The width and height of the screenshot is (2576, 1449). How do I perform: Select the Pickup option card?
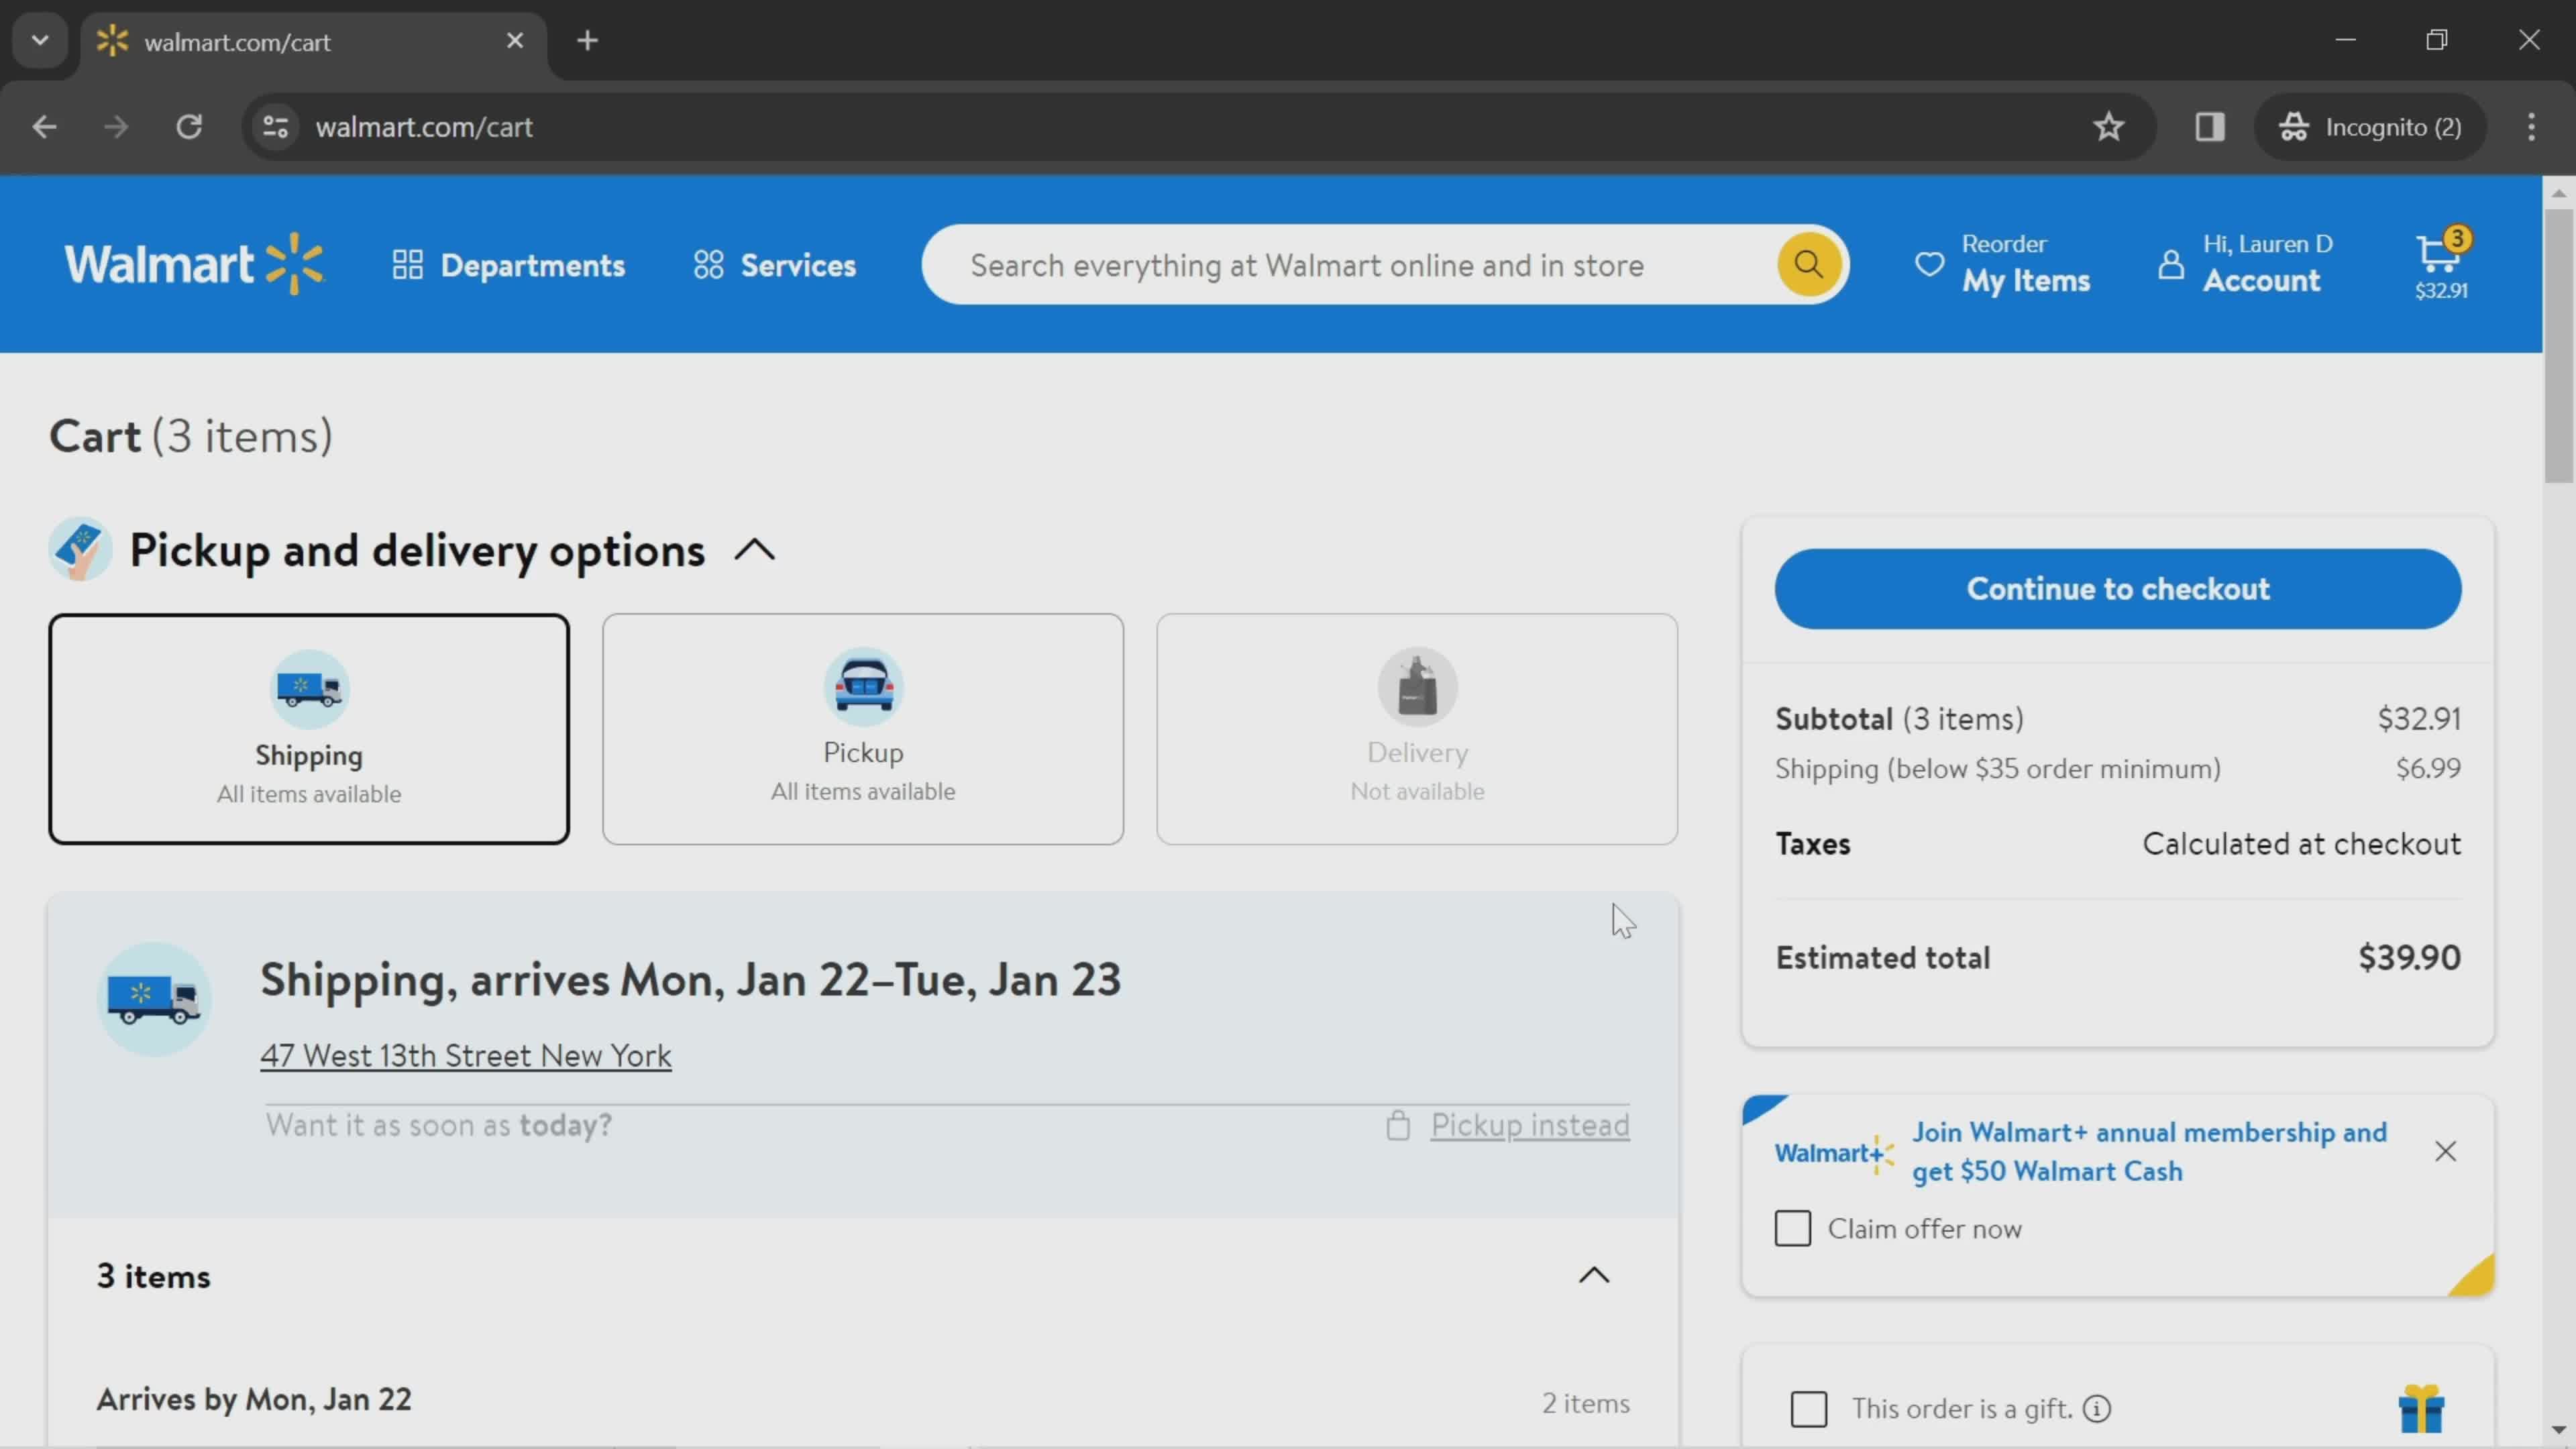[x=863, y=729]
